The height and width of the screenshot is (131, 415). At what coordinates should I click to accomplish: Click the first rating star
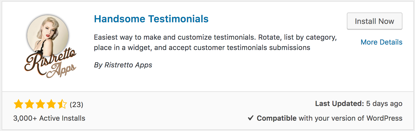pyautogui.click(x=18, y=104)
